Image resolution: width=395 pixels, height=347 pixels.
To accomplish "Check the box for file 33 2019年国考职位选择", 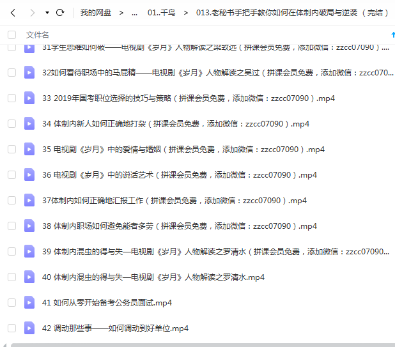I will click(12, 98).
